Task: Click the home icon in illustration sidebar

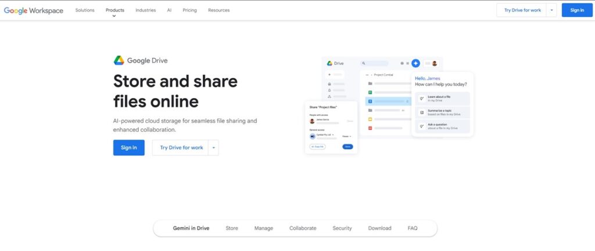Action: coord(329,83)
